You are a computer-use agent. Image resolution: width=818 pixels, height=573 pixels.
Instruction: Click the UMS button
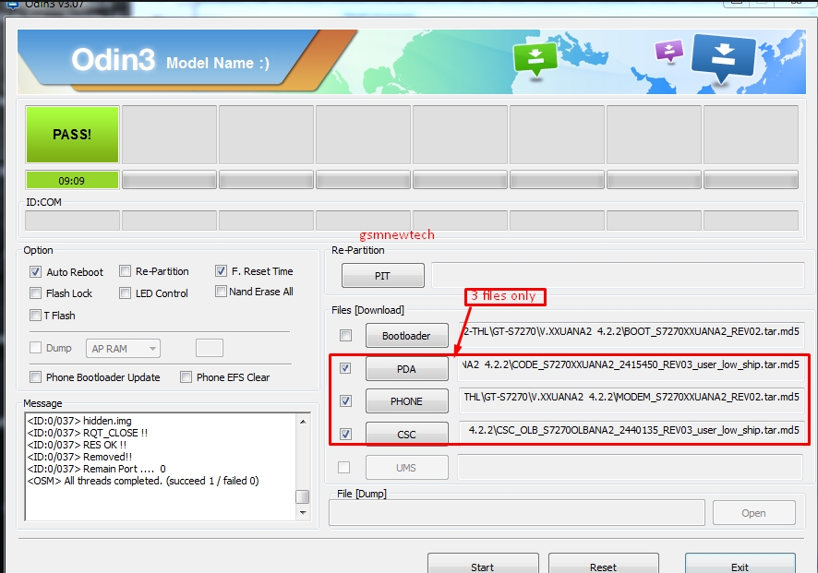click(407, 467)
